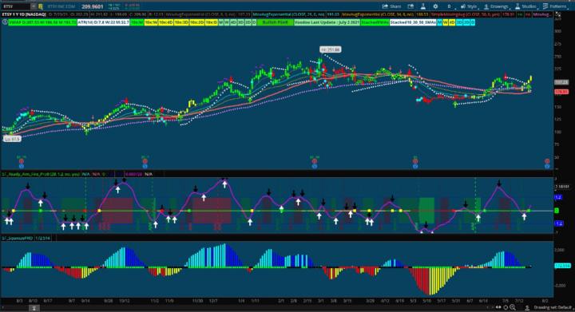Click the Hi: 251.86 price bubble

tap(330, 49)
